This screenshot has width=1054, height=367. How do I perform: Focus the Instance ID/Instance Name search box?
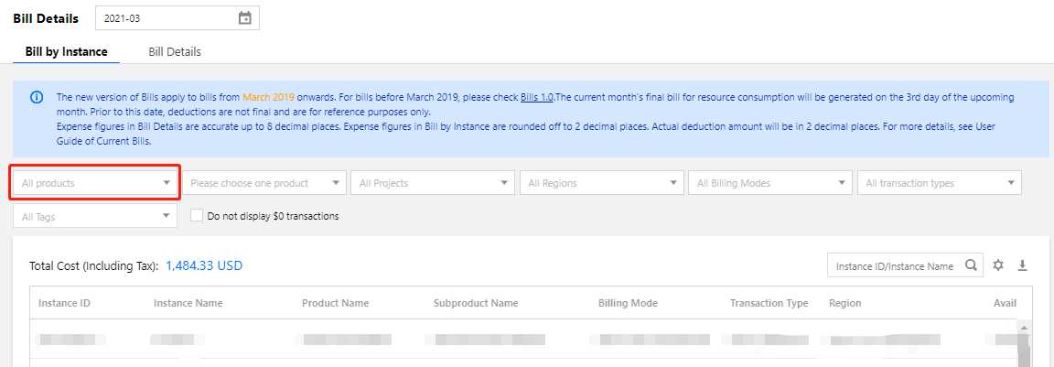(893, 266)
